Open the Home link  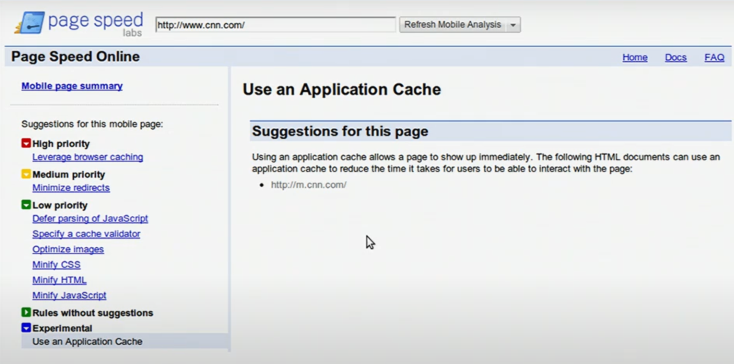pyautogui.click(x=635, y=57)
